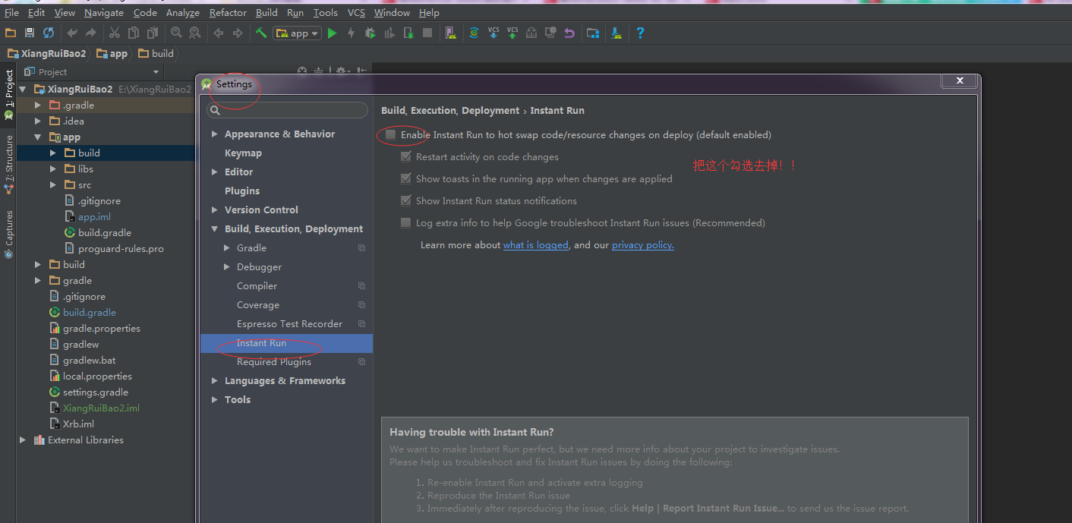This screenshot has height=523, width=1072.
Task: Click the Redo arrow icon
Action: 91,33
